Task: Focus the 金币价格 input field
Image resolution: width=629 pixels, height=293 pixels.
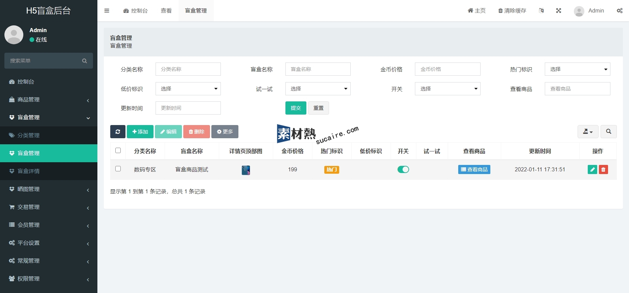Action: tap(447, 69)
